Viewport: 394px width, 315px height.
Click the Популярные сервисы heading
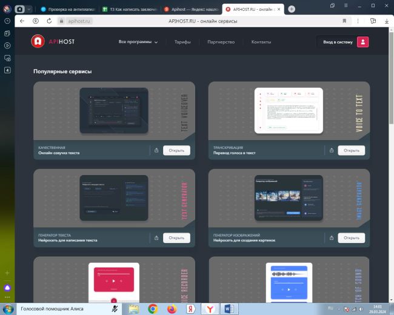coord(62,71)
